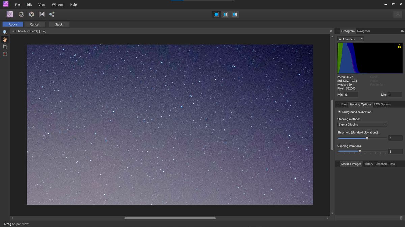This screenshot has height=227, width=405.
Task: Open the Tone Mapping persona icon
Action: coord(31,14)
